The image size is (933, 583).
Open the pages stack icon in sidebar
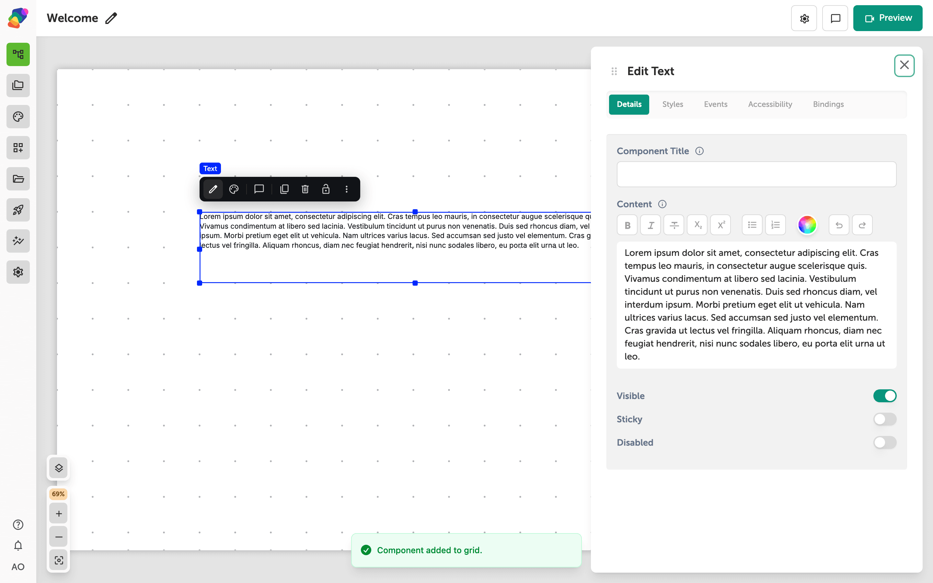coord(18,86)
